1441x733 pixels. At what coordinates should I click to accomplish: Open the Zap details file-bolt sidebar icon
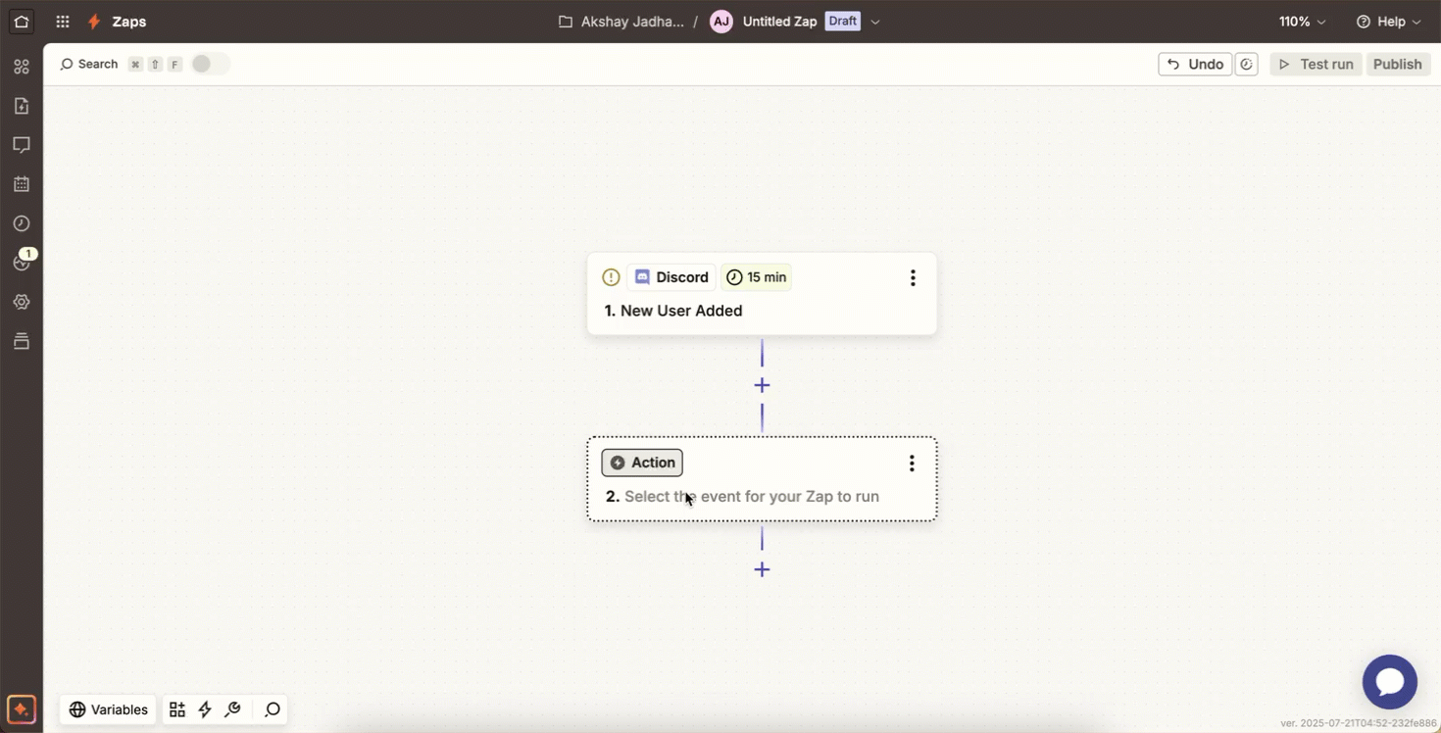22,106
